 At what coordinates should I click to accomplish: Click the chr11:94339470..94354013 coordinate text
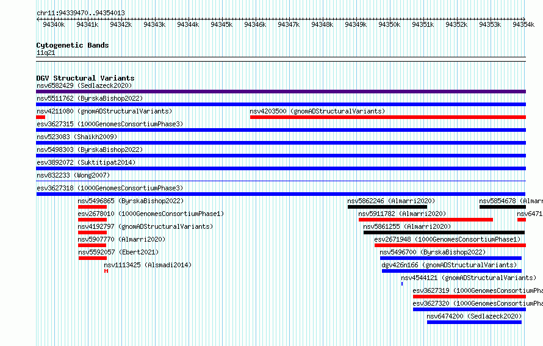tap(81, 13)
